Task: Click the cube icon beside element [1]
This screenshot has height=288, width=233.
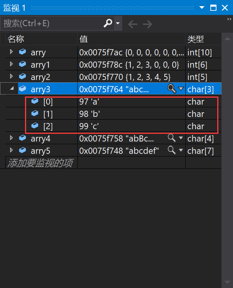Action: tap(35, 113)
